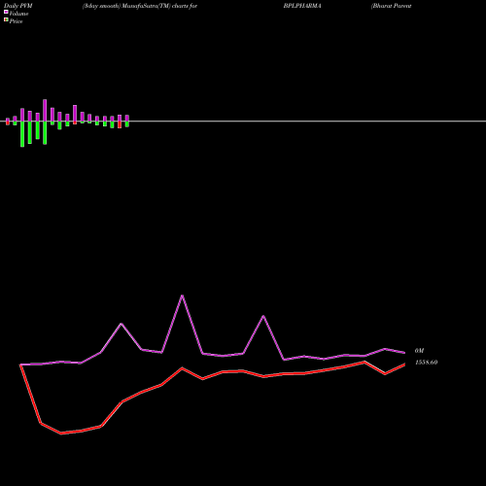Click the 'Daily PVM' title text
This screenshot has width=486, height=486.
(18, 6)
